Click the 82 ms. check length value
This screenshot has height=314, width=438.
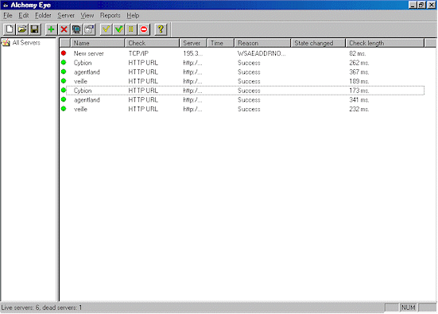[x=357, y=53]
